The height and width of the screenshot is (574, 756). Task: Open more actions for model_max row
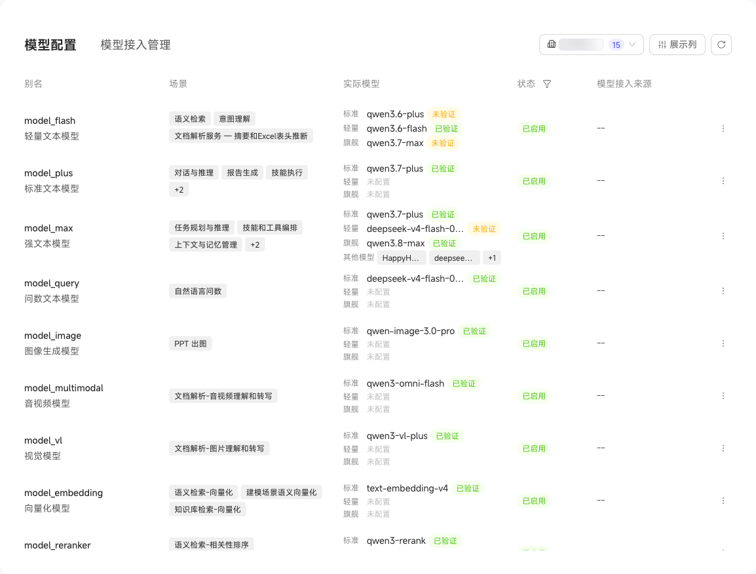pos(723,236)
